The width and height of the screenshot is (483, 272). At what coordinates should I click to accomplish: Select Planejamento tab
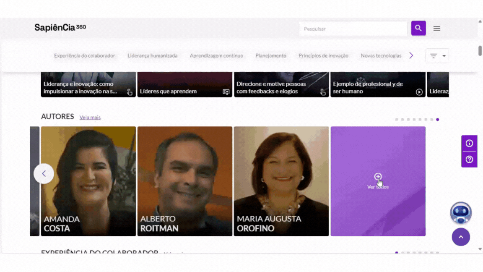click(271, 55)
